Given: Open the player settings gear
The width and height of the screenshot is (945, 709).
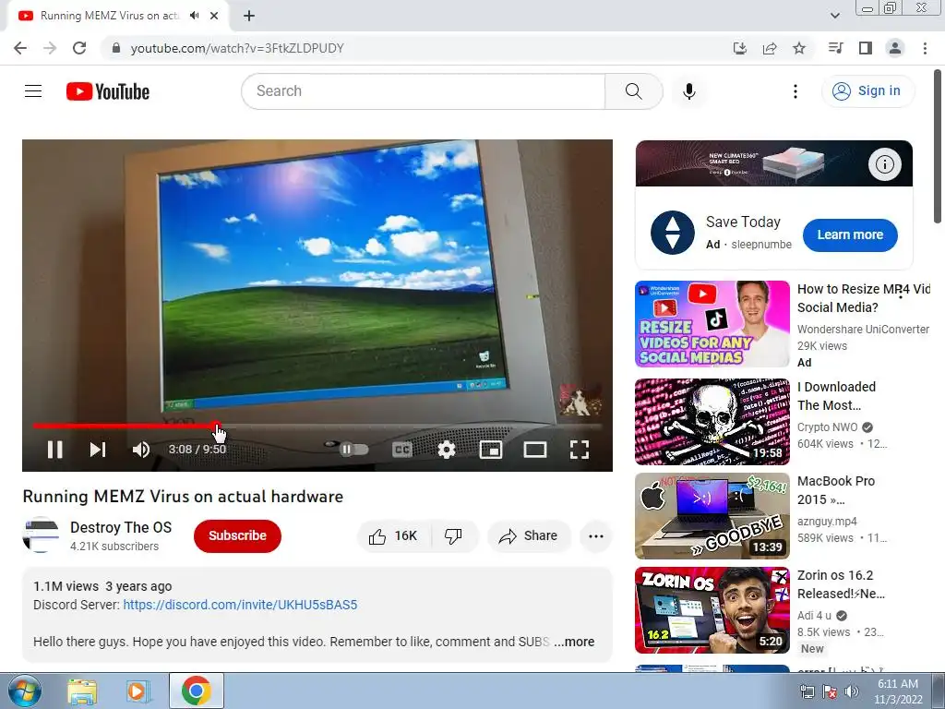Looking at the screenshot, I should pos(447,450).
